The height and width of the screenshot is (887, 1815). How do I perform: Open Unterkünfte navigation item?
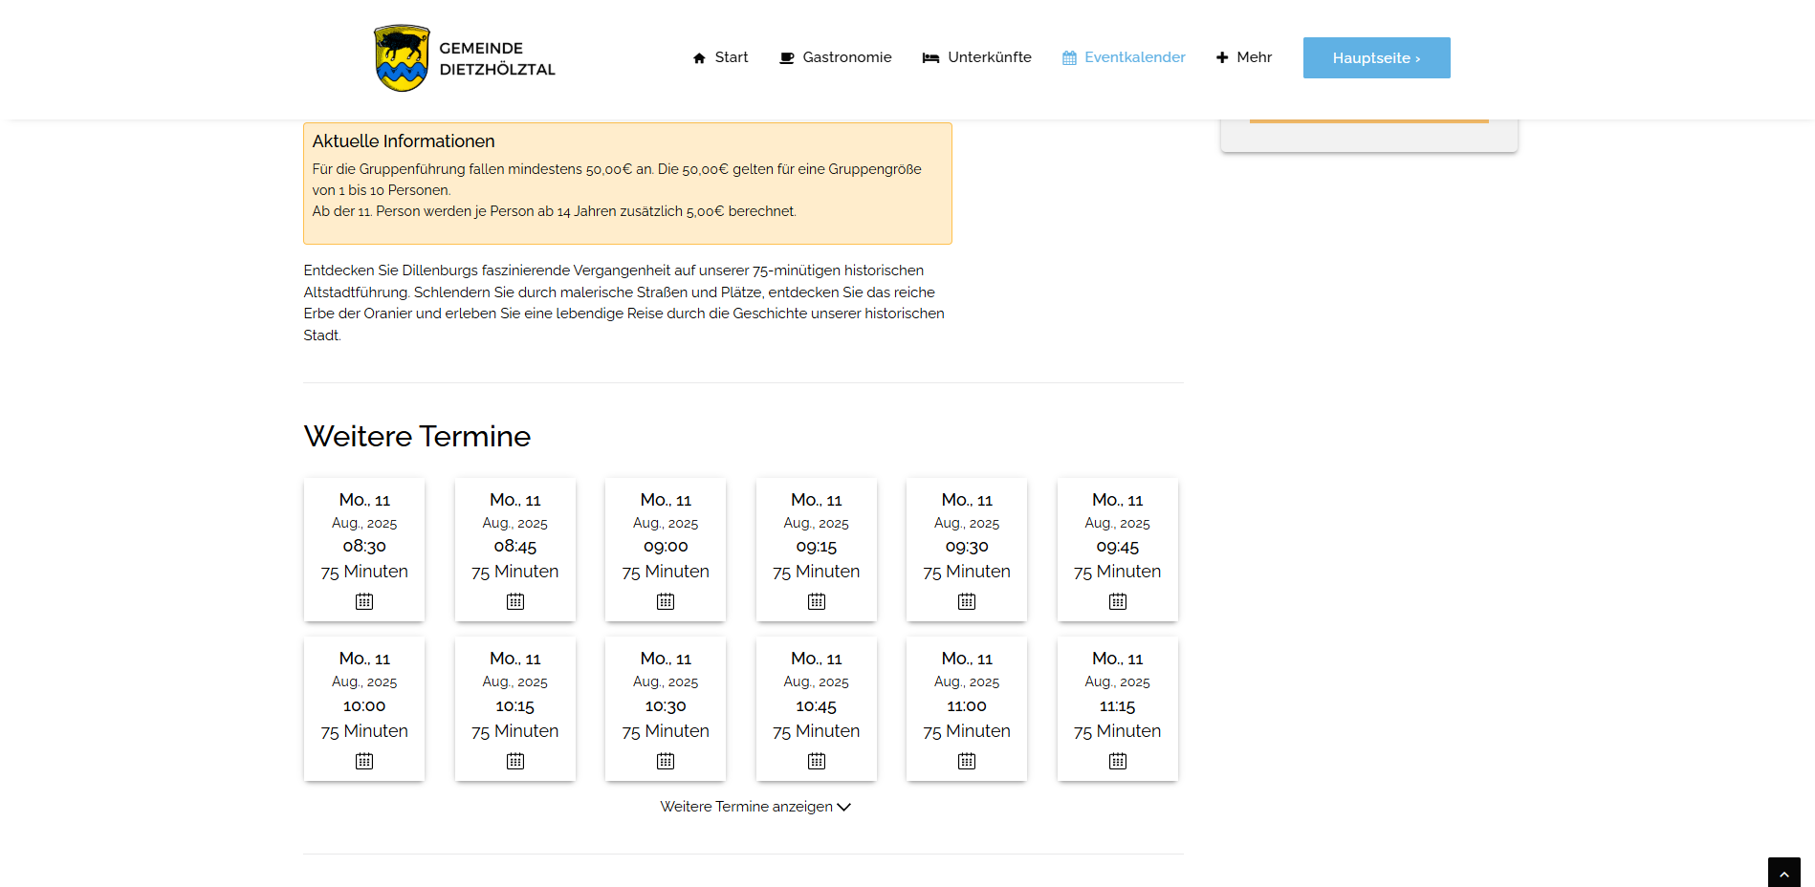coord(976,57)
